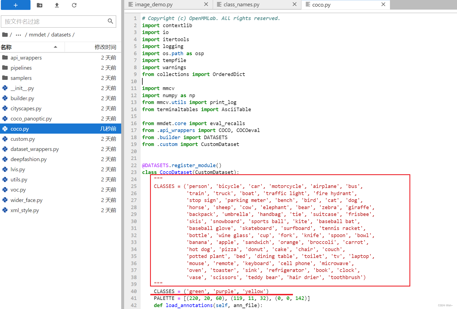Select the highlighted coco.py file row

60,129
